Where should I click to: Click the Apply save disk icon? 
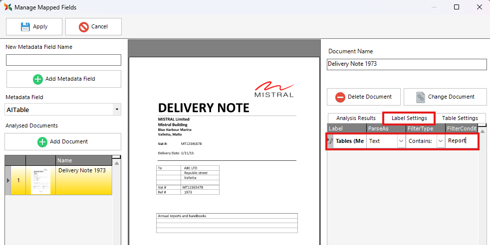pyautogui.click(x=25, y=27)
